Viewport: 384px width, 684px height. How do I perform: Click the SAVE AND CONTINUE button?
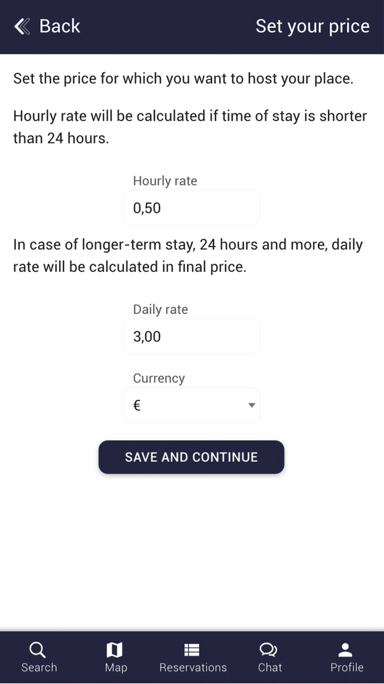pos(191,457)
